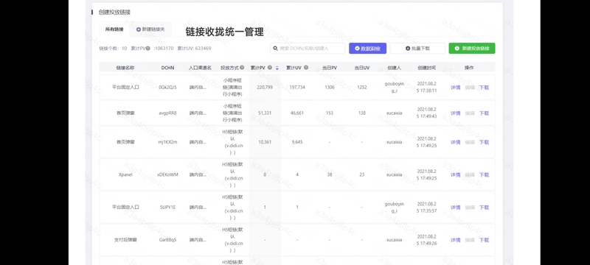Click 编辑 for DCHN 5UPY1E row
The width and height of the screenshot is (590, 265).
(470, 208)
